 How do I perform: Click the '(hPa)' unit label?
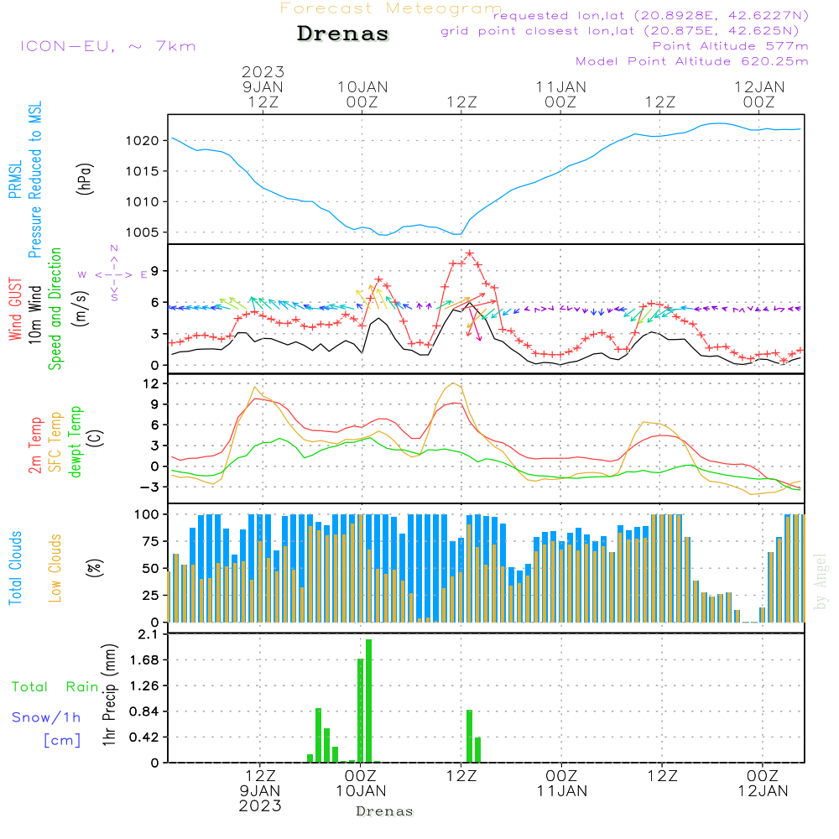(x=85, y=180)
